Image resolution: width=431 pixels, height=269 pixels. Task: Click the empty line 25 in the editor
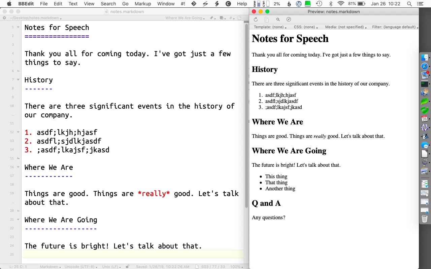click(x=133, y=255)
